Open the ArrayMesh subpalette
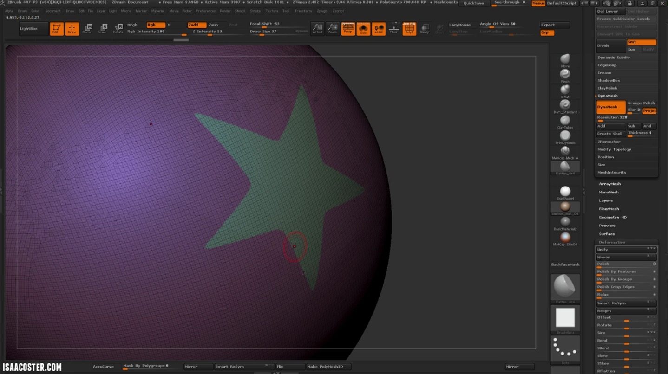This screenshot has width=668, height=374. pos(609,184)
